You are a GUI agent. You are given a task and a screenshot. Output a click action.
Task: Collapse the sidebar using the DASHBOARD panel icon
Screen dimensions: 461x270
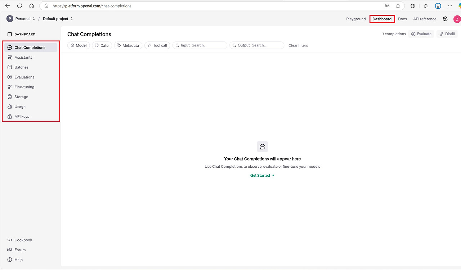click(x=10, y=34)
